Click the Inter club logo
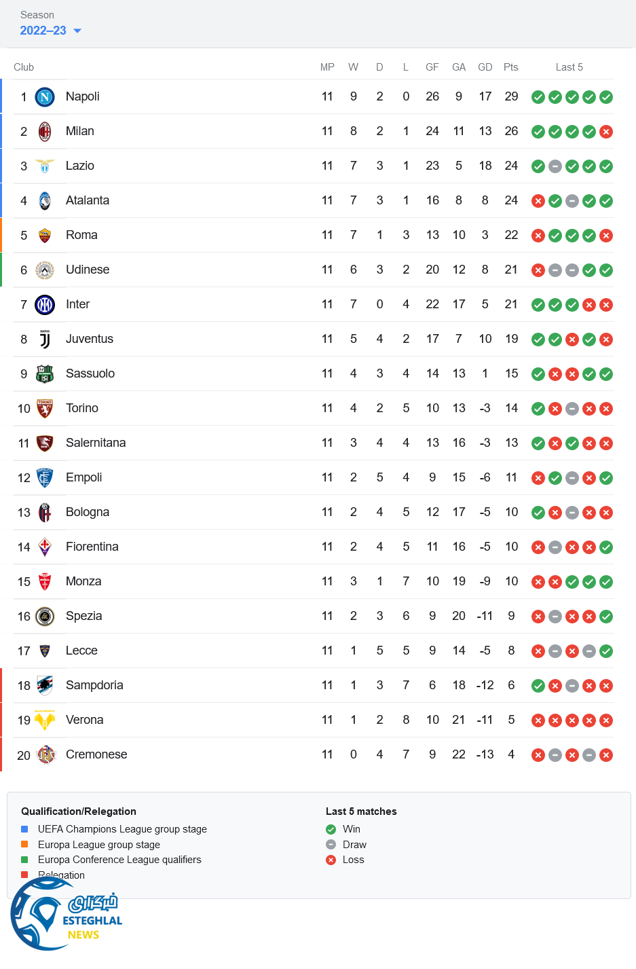 coord(45,305)
